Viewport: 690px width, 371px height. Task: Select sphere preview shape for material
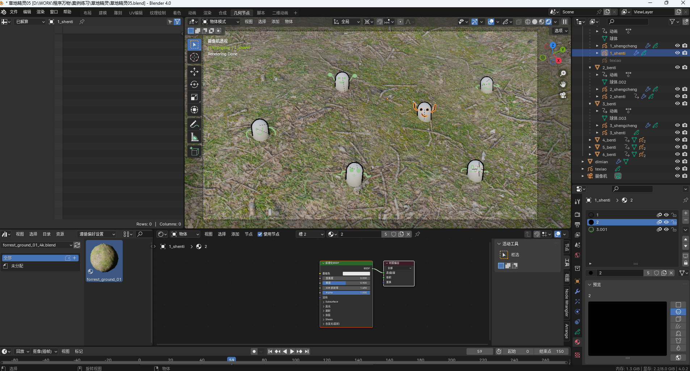pyautogui.click(x=678, y=312)
